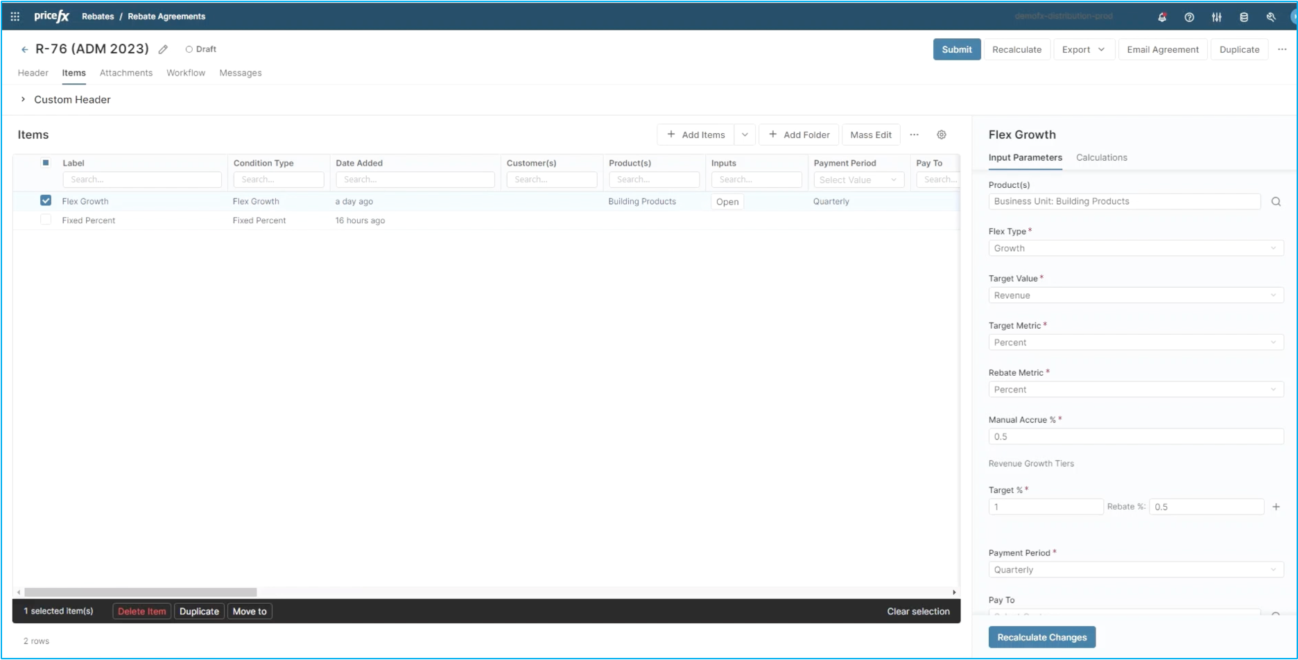
Task: Click the notifications bell icon
Action: (1162, 17)
